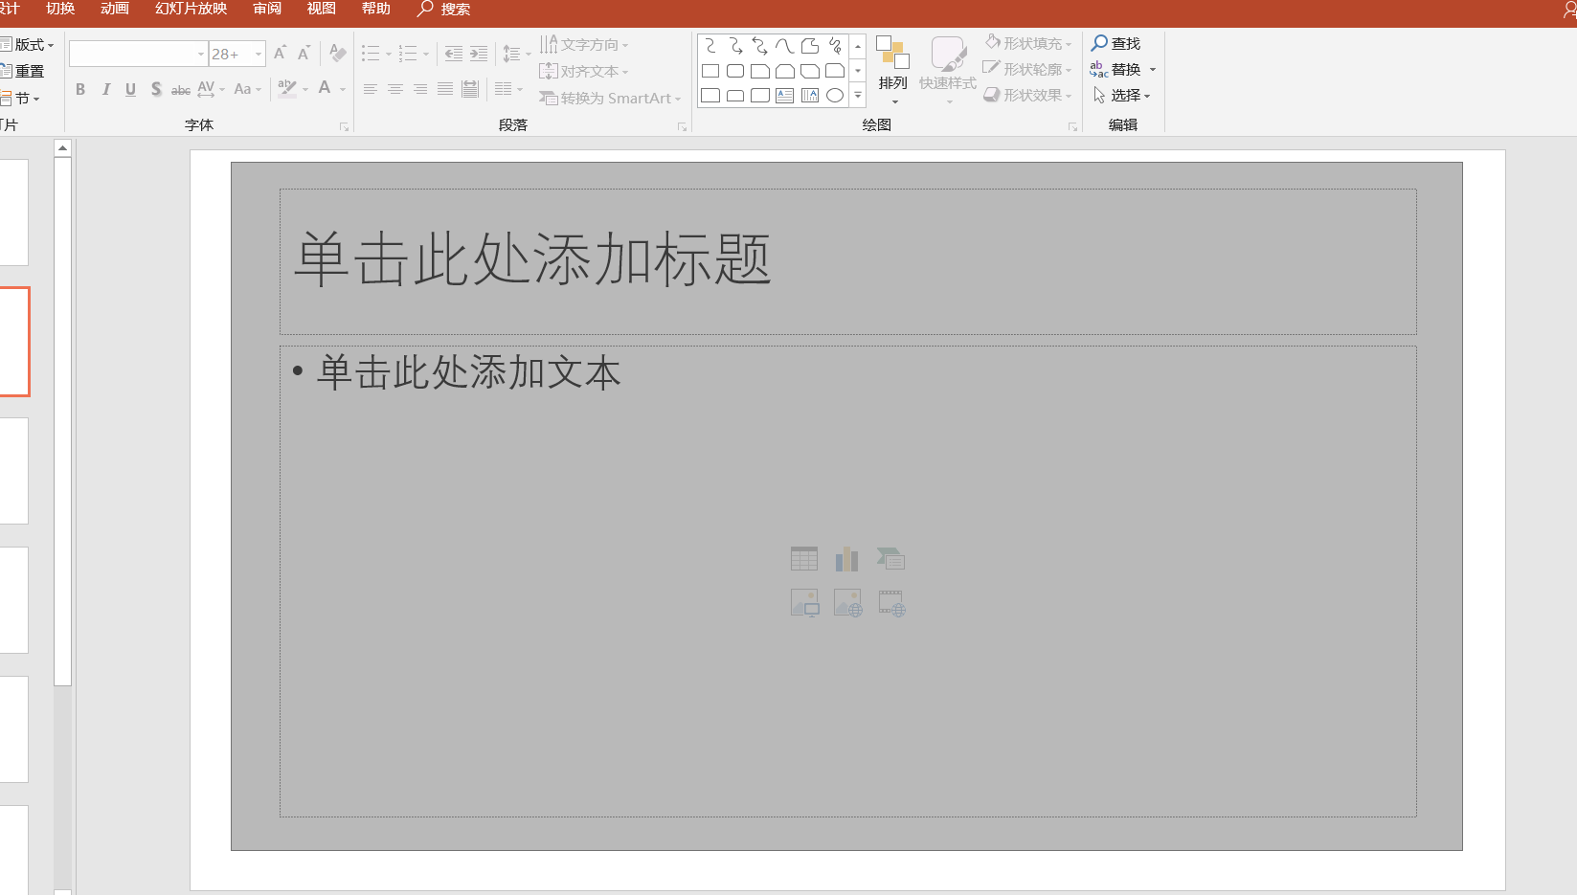Insert an online video via placeholder icon
1577x895 pixels.
coord(890,602)
